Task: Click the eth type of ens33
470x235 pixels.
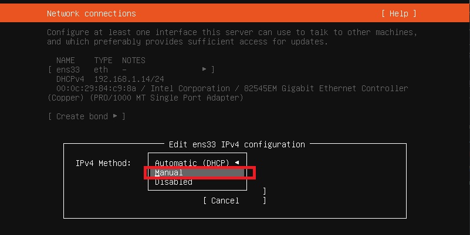Action: click(101, 70)
